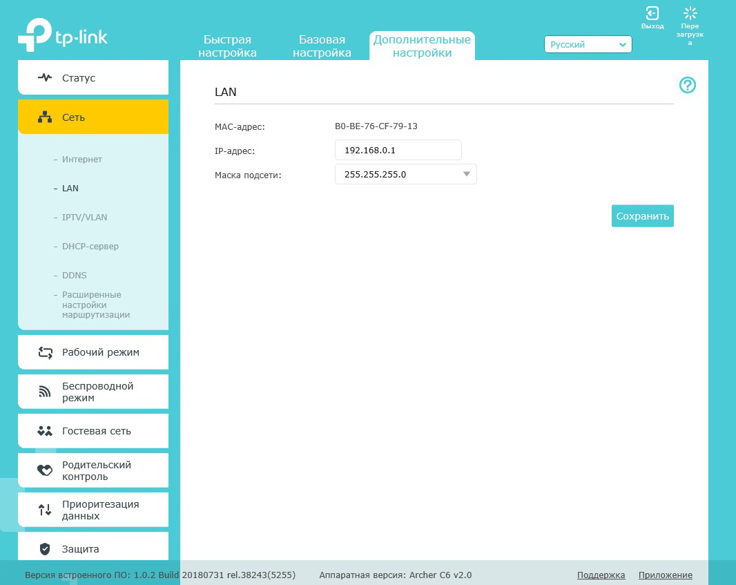Click the IP address field 192.168.0.1

point(398,150)
